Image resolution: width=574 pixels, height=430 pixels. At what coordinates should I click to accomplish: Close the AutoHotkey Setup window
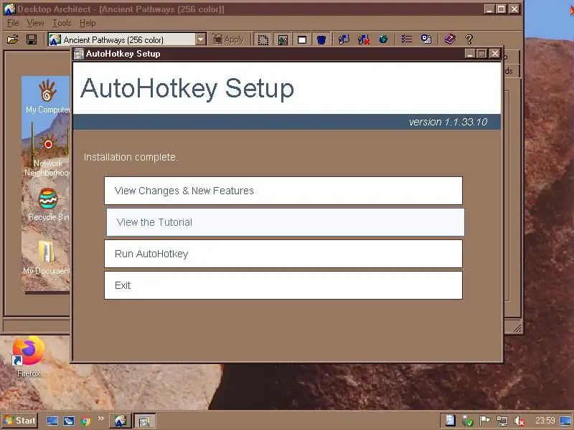(x=494, y=54)
